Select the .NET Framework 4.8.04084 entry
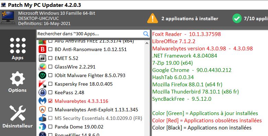The image size is (268, 136). 185,56
